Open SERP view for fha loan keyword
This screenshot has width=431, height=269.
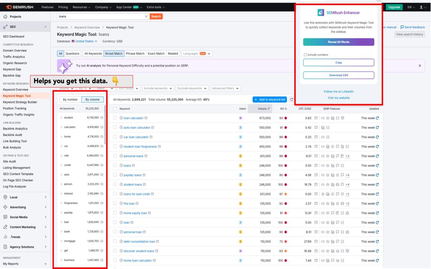(x=137, y=203)
